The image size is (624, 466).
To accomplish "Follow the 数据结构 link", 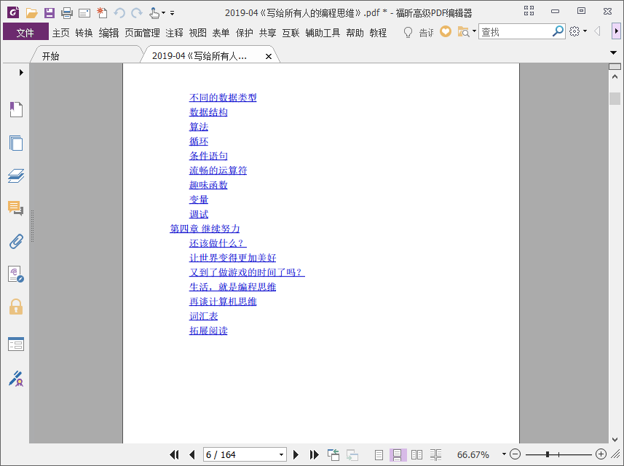I will click(x=208, y=112).
